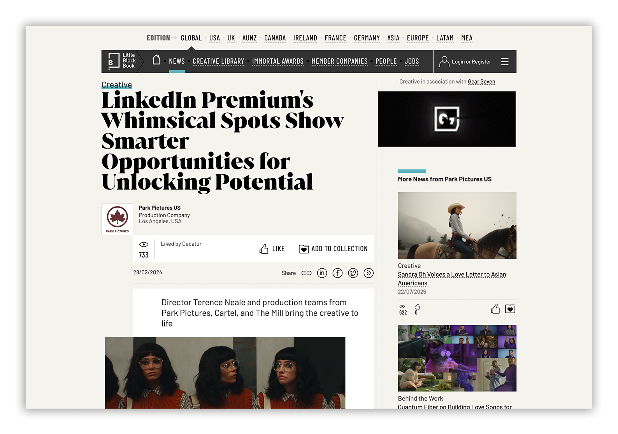
Task: Open the hamburger menu icon
Action: [505, 61]
